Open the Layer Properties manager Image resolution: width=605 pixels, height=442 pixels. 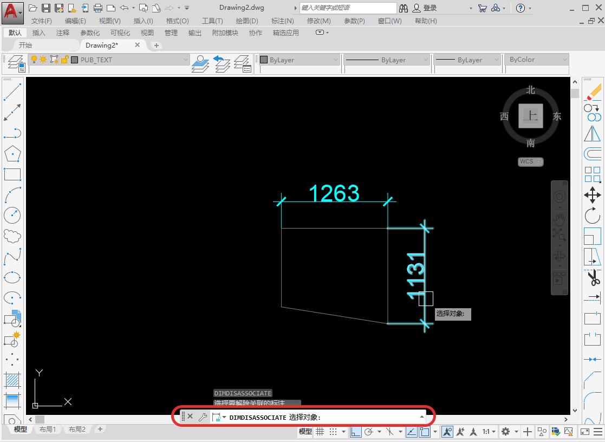point(15,63)
